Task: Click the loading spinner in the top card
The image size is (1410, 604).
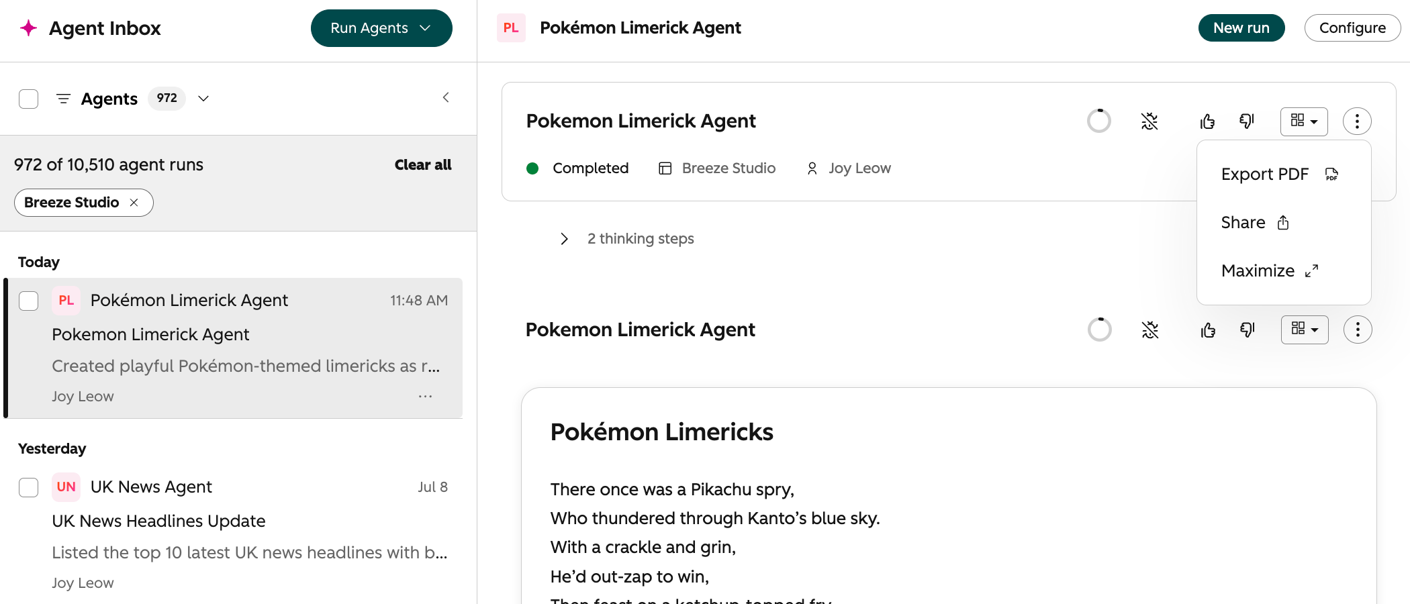Action: (1099, 121)
